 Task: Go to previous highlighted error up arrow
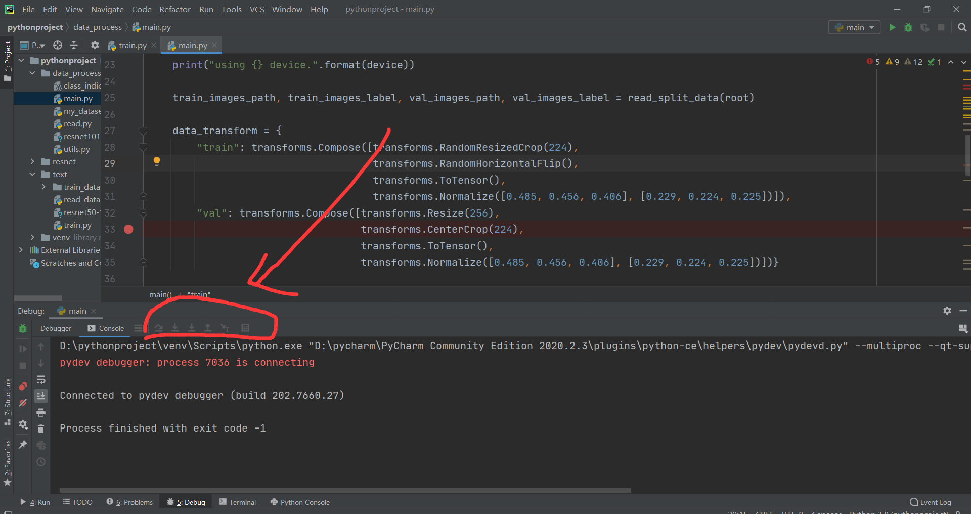[x=951, y=62]
